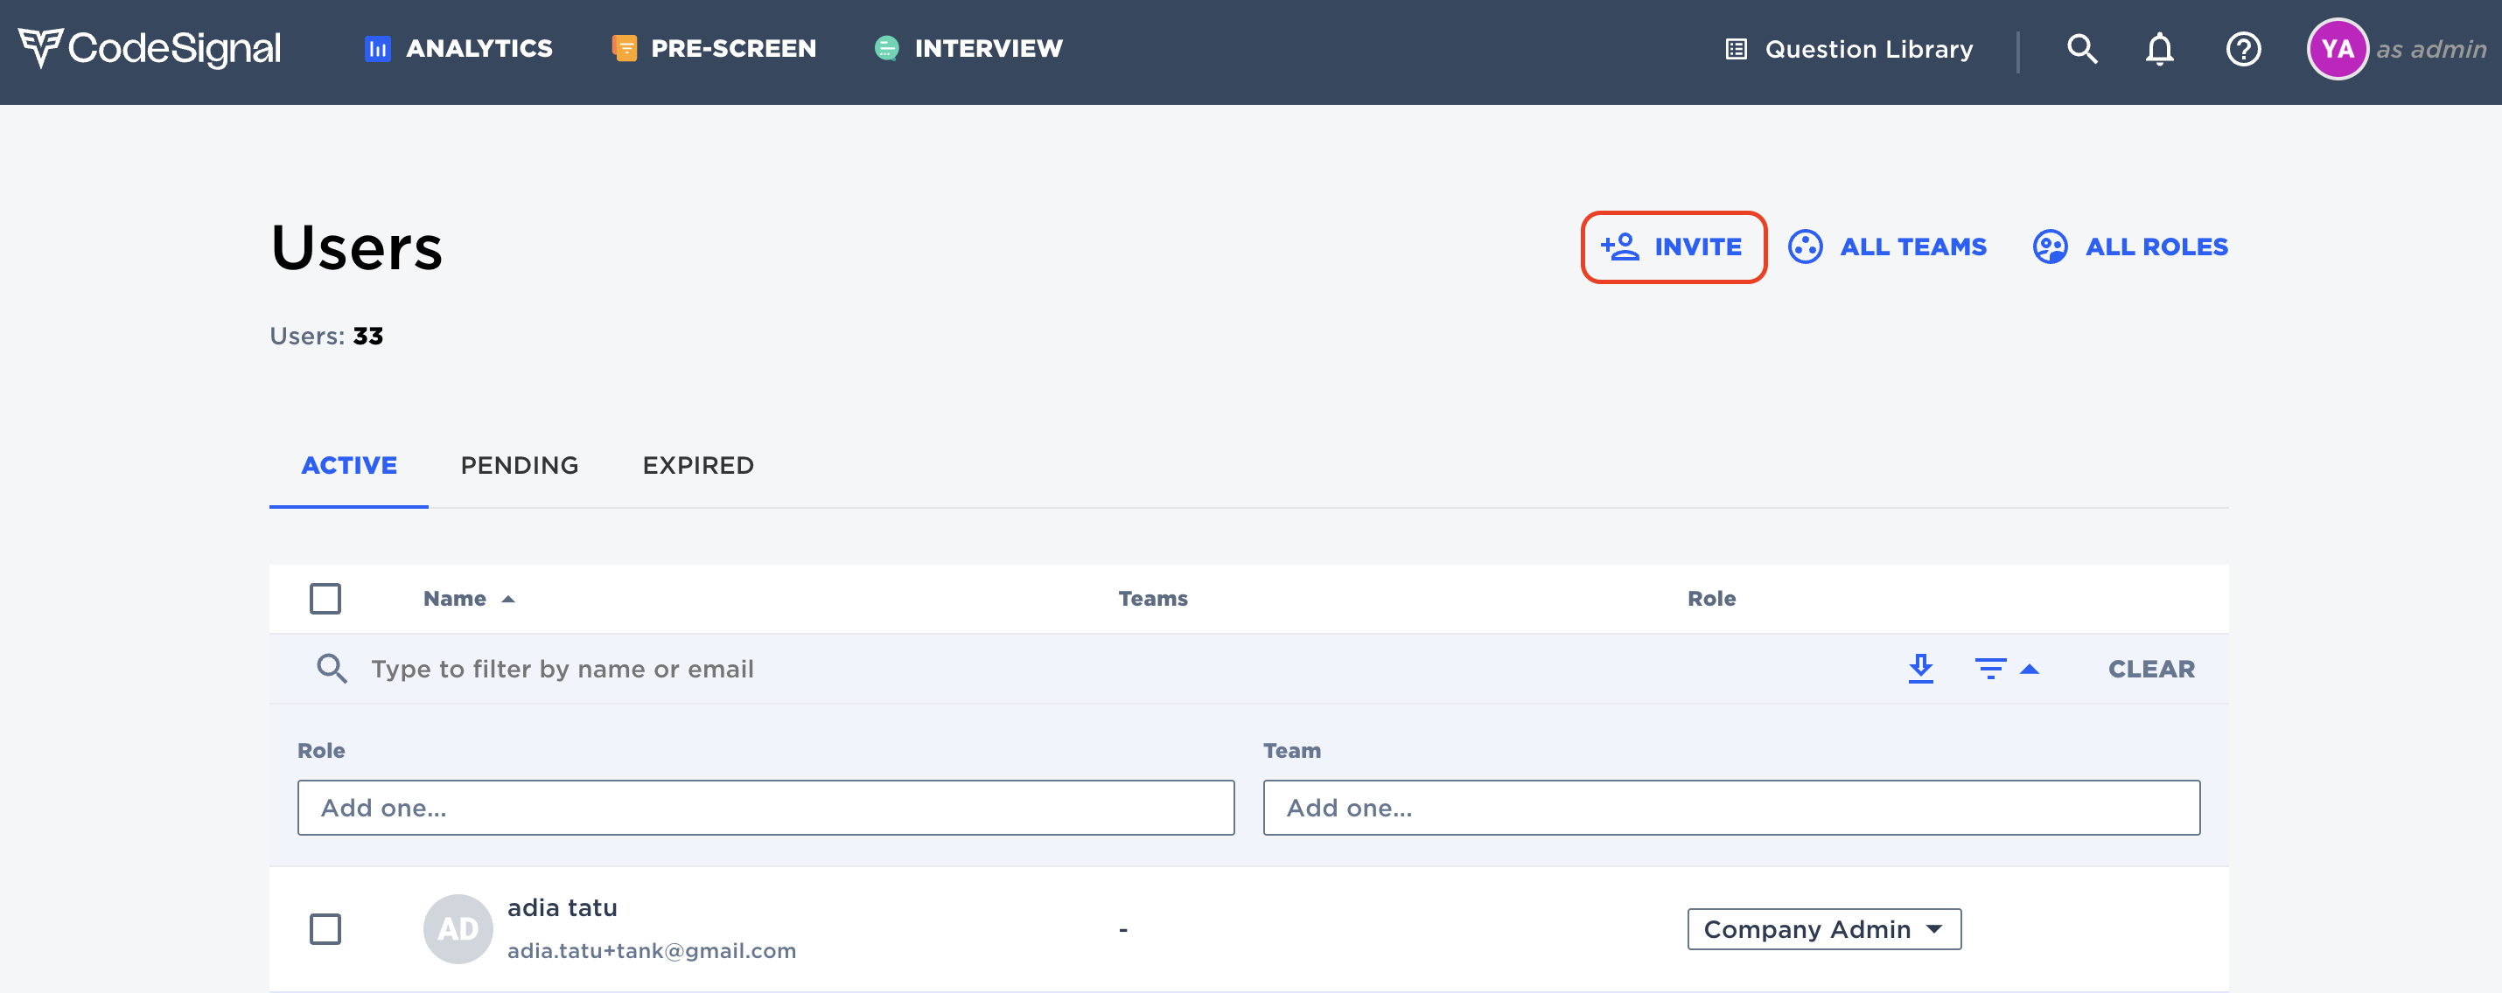Switch to the Expired tab
This screenshot has height=993, width=2502.
tap(696, 465)
